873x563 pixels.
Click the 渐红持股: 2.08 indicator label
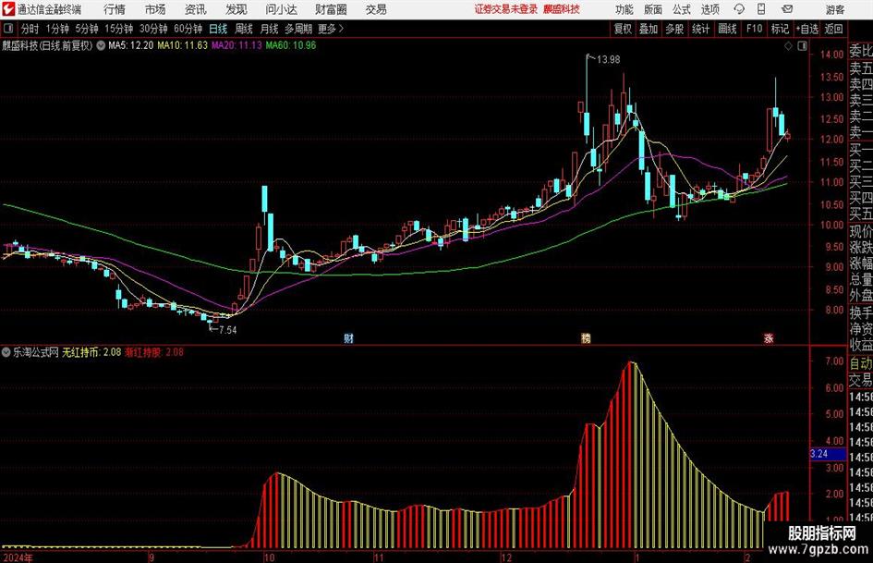[x=154, y=352]
